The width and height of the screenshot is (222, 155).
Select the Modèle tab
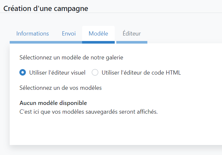98,34
